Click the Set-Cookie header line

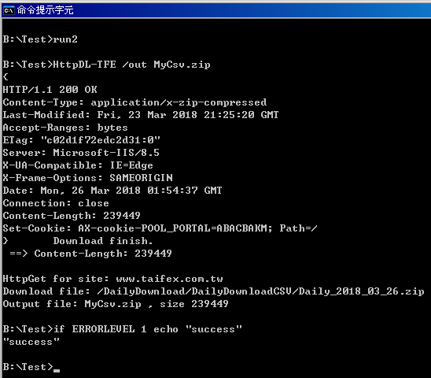(160, 228)
